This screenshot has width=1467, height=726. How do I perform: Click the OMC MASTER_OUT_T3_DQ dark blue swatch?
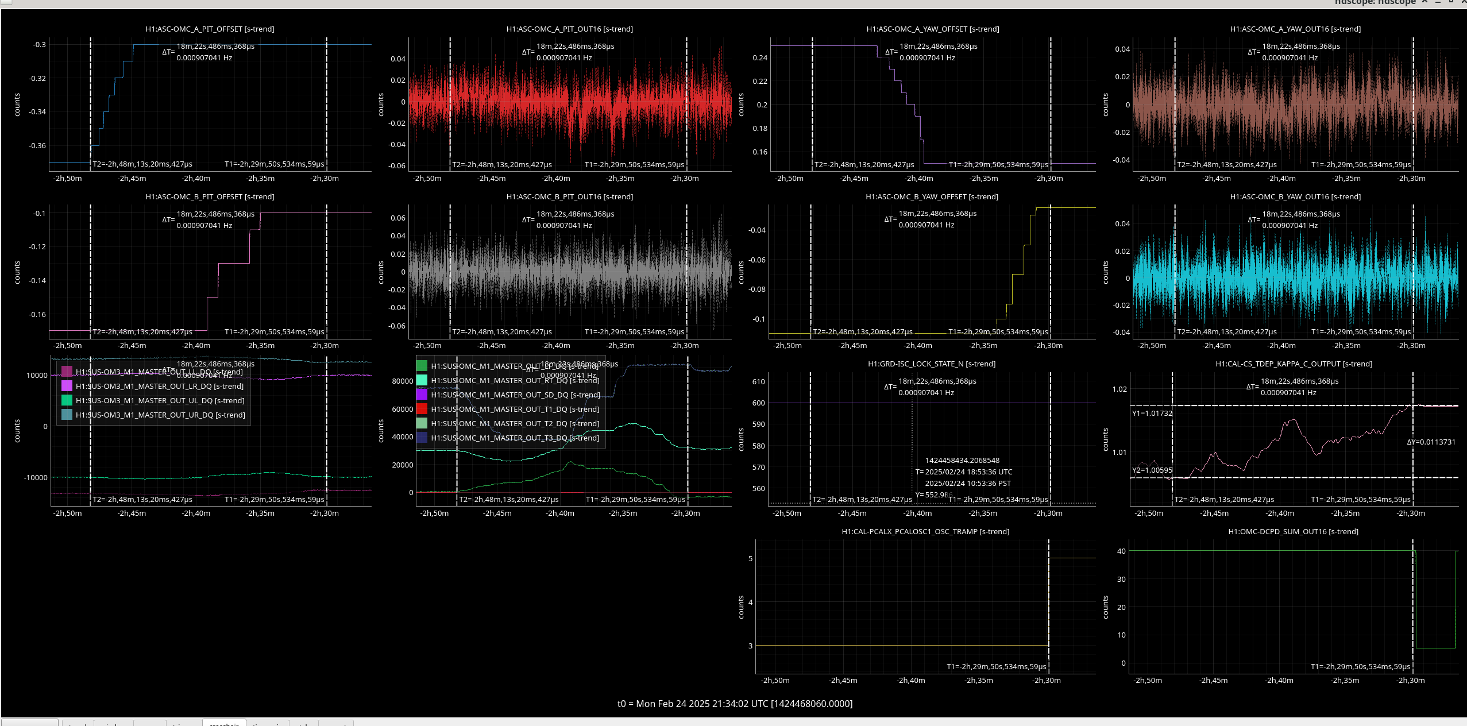[x=422, y=438]
